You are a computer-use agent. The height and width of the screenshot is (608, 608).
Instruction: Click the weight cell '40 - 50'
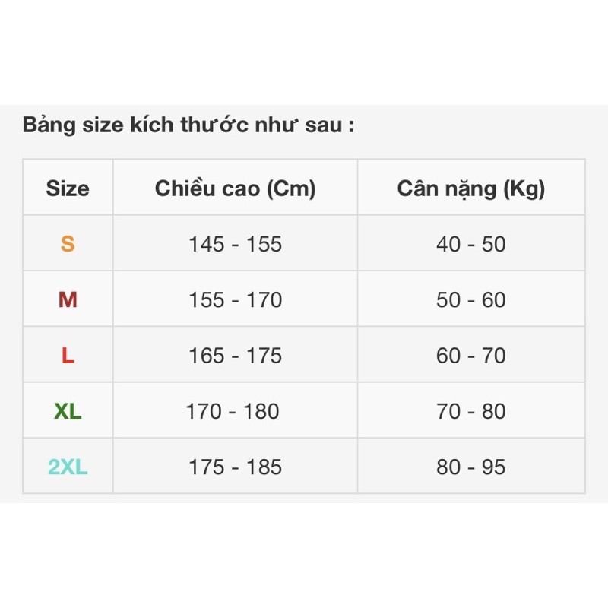[x=471, y=244]
